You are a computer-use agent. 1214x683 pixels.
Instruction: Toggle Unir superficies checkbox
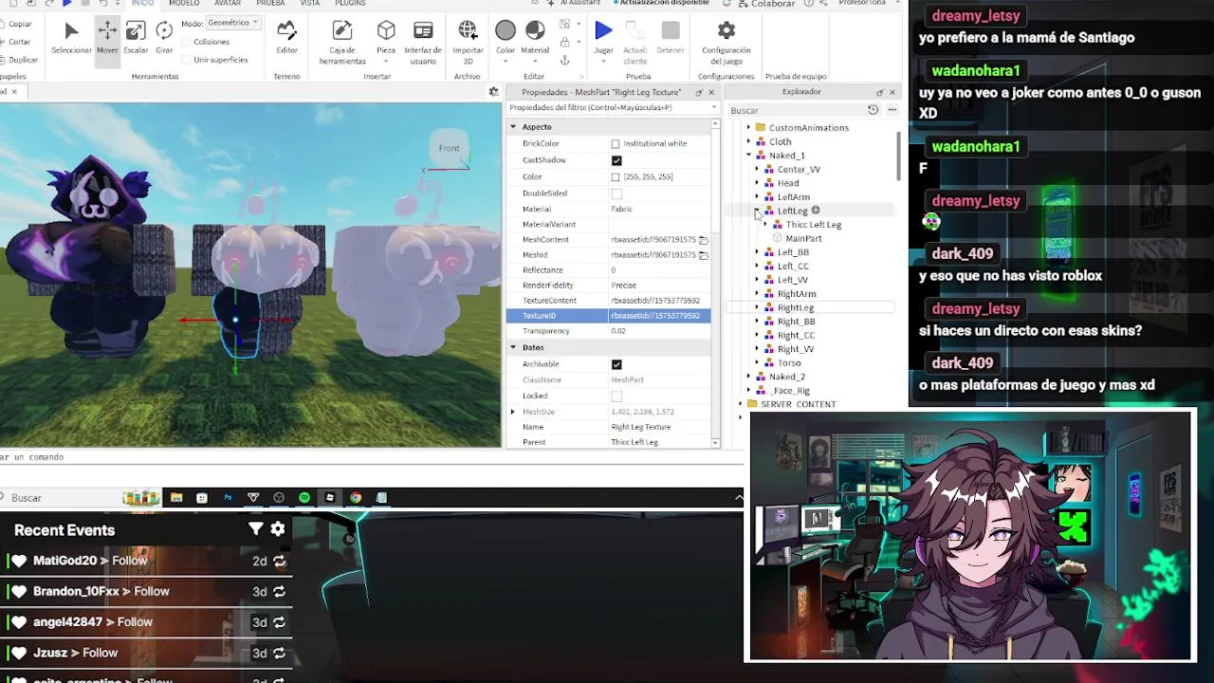(x=185, y=60)
